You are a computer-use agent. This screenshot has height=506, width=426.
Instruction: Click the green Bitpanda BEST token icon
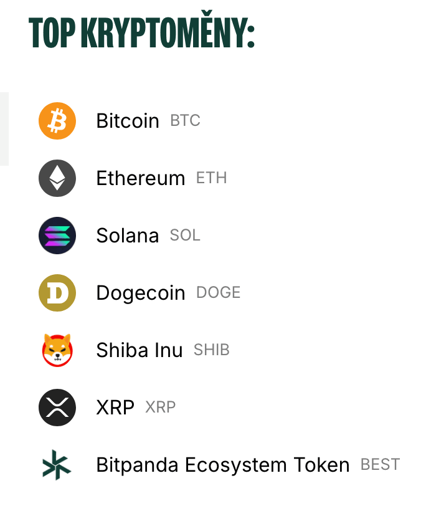click(57, 465)
